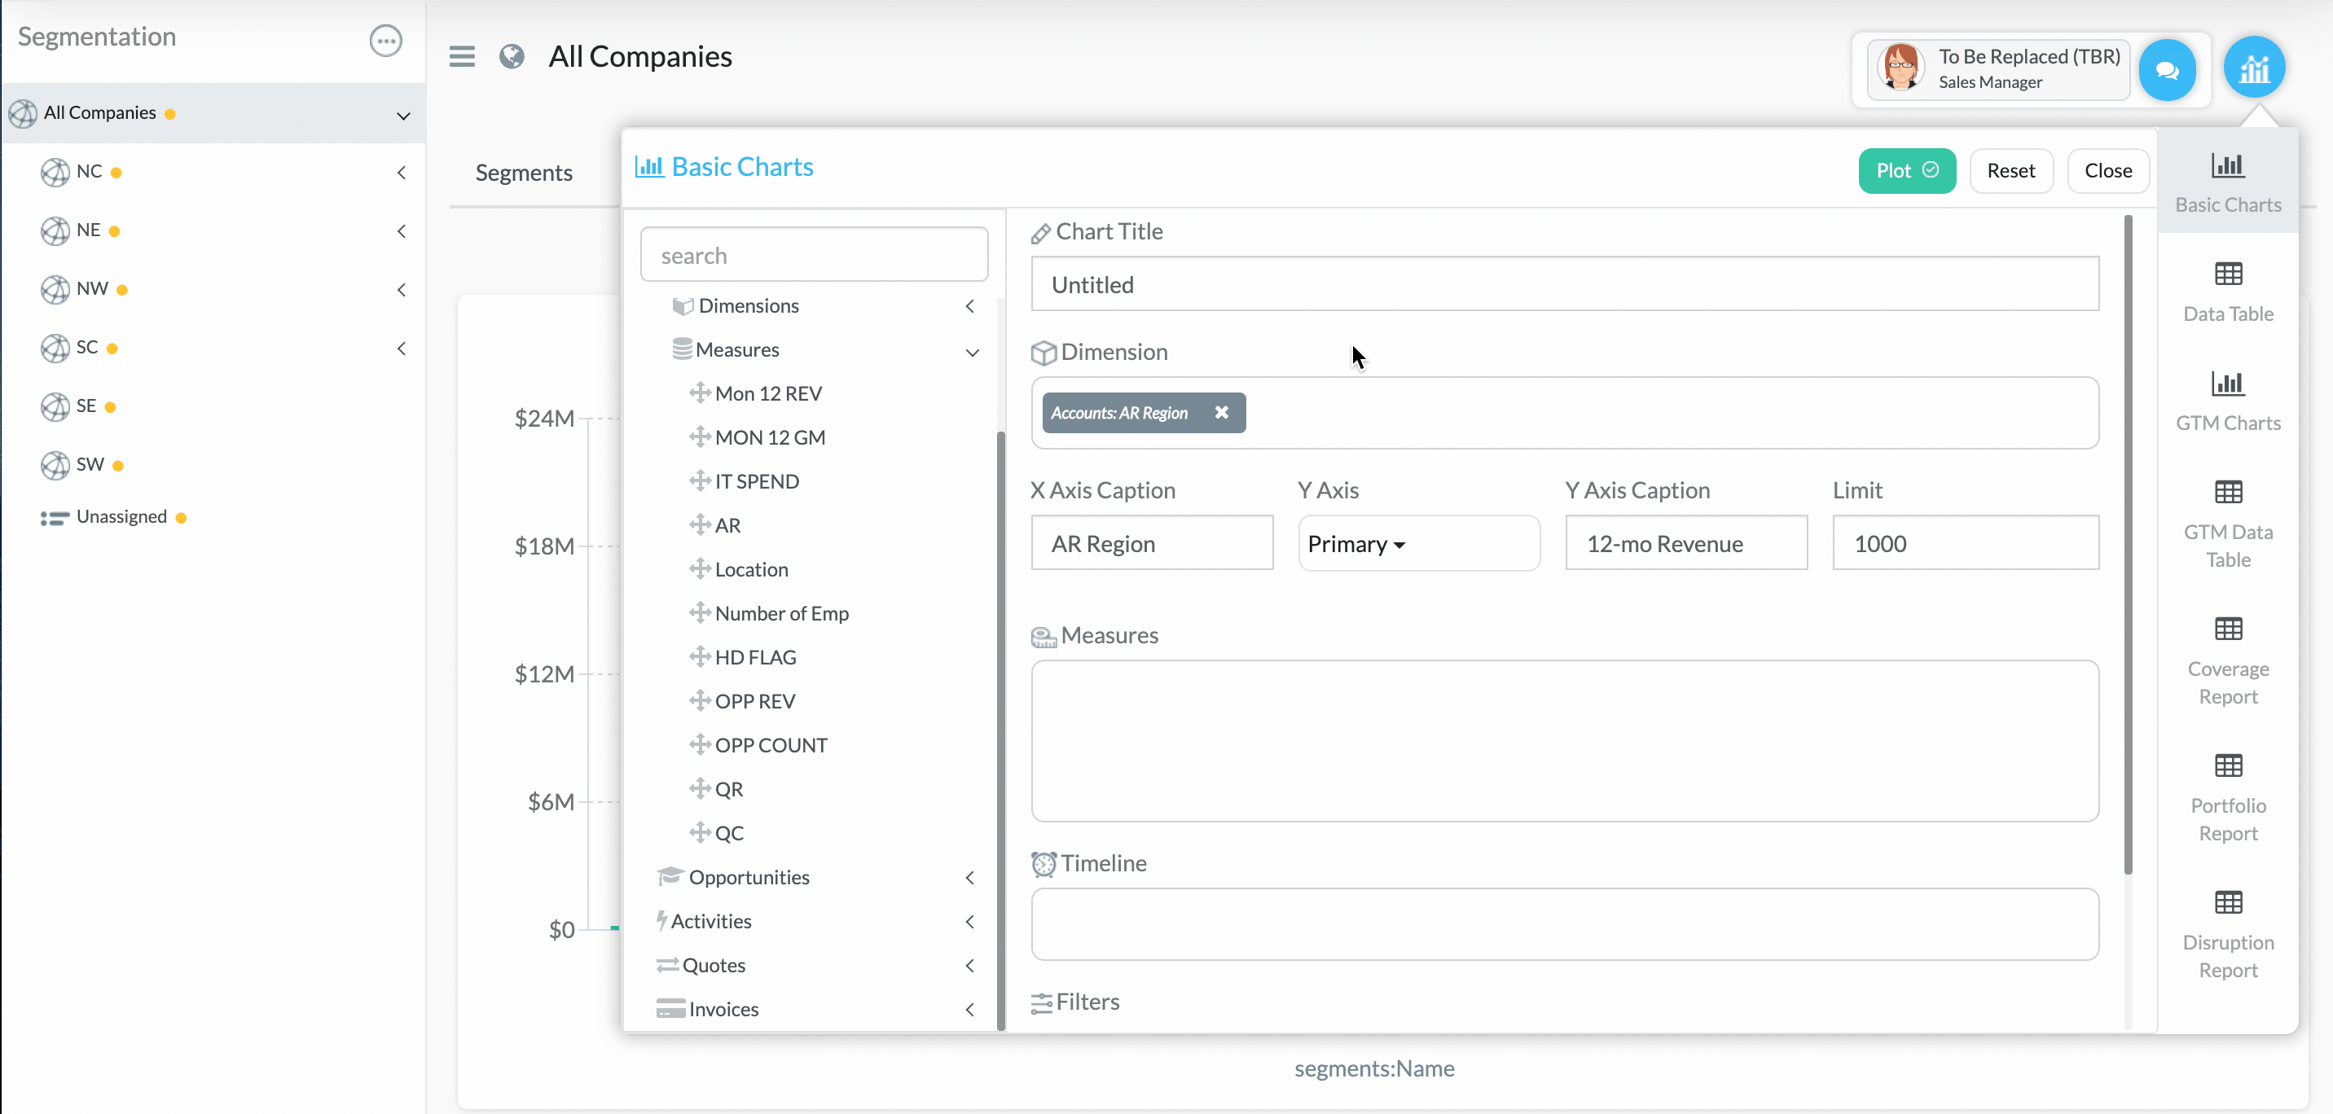Click the chart config vertical scrollbar
Viewport: 2333px width, 1114px height.
[x=2127, y=543]
